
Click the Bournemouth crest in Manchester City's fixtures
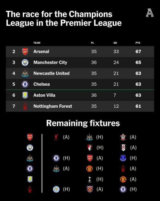click(x=90, y=148)
